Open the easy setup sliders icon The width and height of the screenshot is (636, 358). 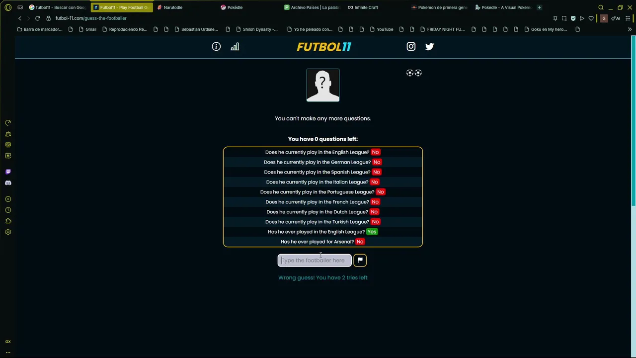pos(629,18)
